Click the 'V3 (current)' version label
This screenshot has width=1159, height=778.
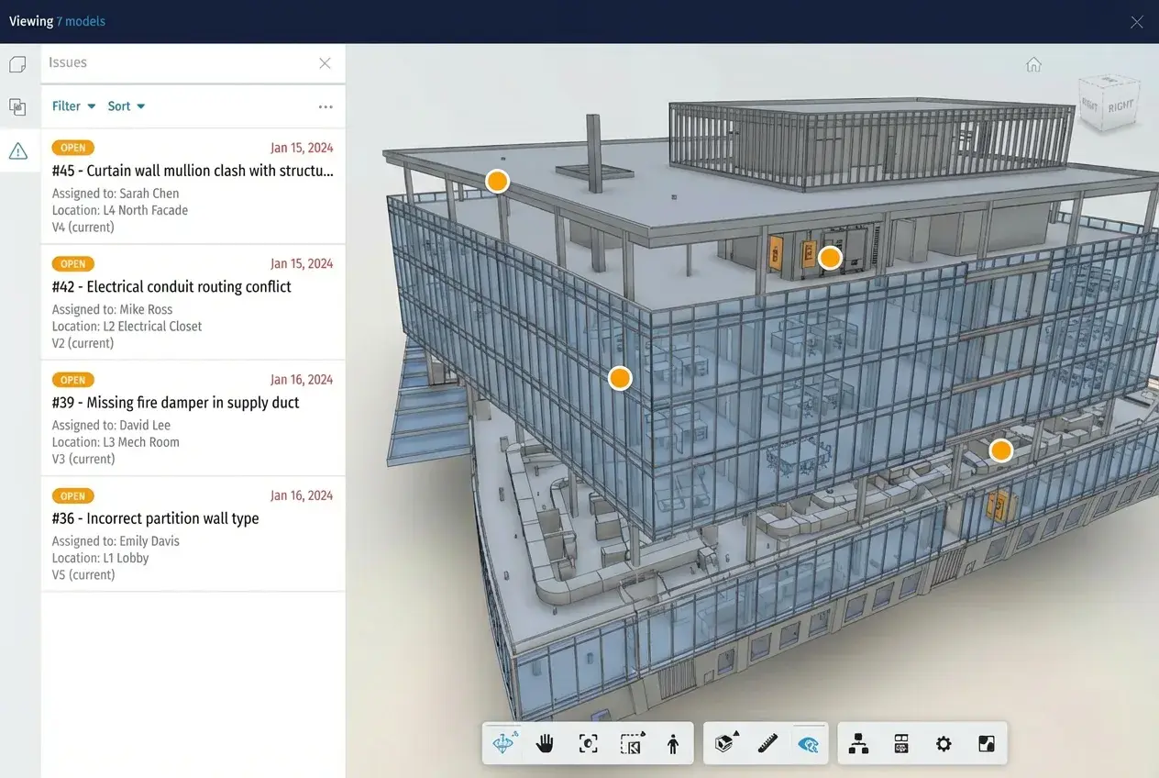83,459
